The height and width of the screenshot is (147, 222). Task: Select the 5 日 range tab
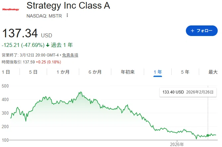point(33,72)
